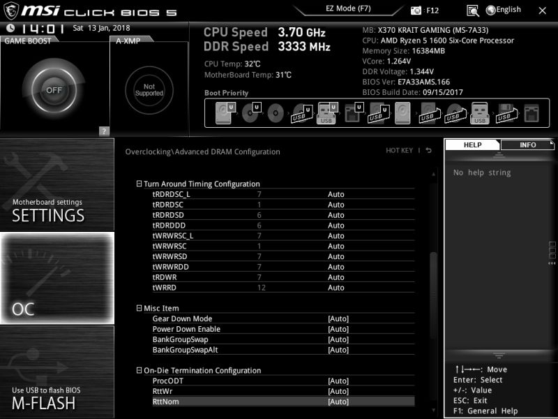This screenshot has height=419, width=558.
Task: Open the SETTINGS motherboard settings menu
Action: pyautogui.click(x=57, y=184)
